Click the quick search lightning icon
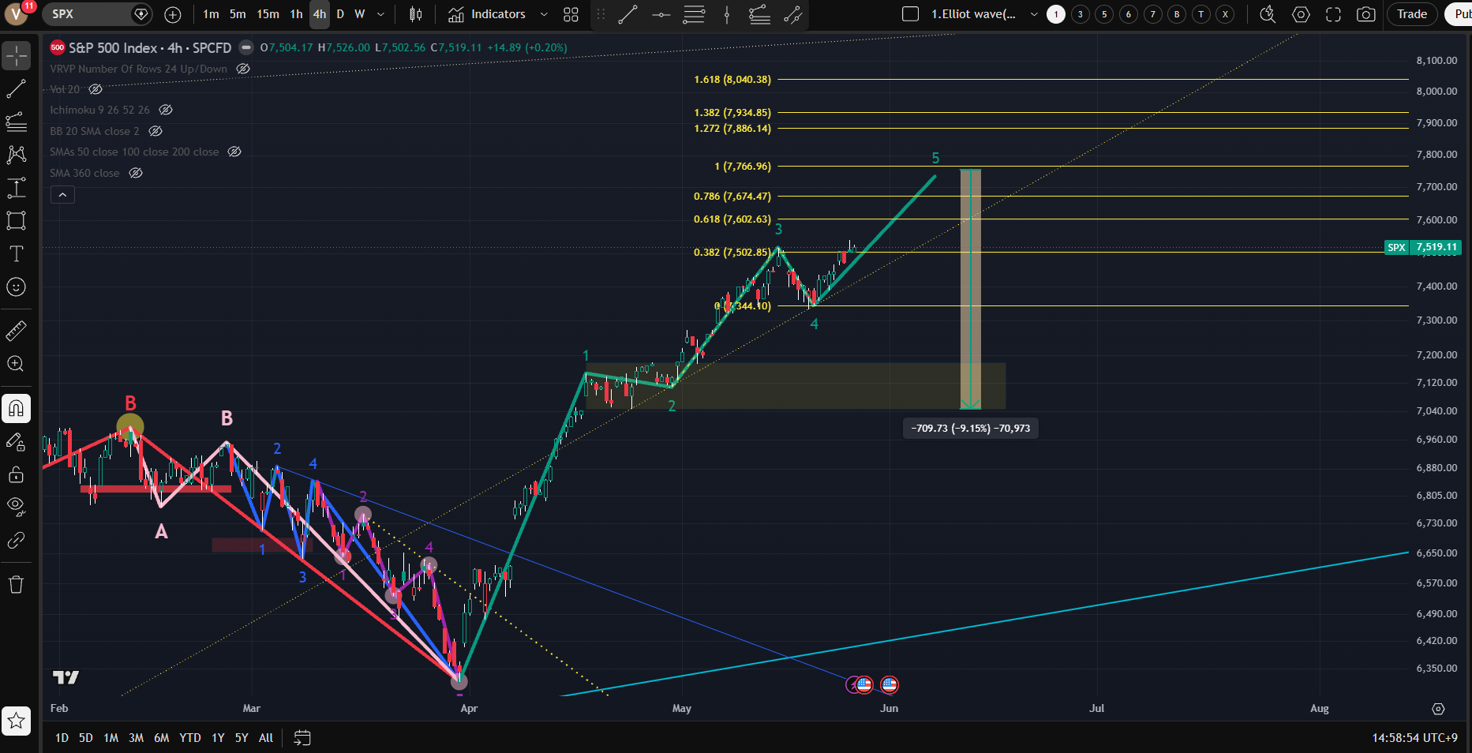The image size is (1472, 753). (x=1268, y=14)
